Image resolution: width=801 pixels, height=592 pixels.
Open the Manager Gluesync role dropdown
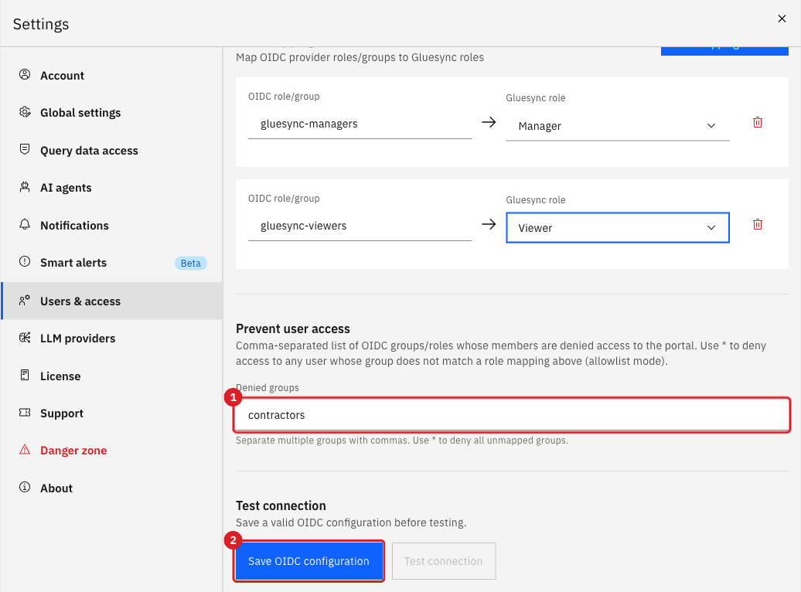(x=617, y=126)
